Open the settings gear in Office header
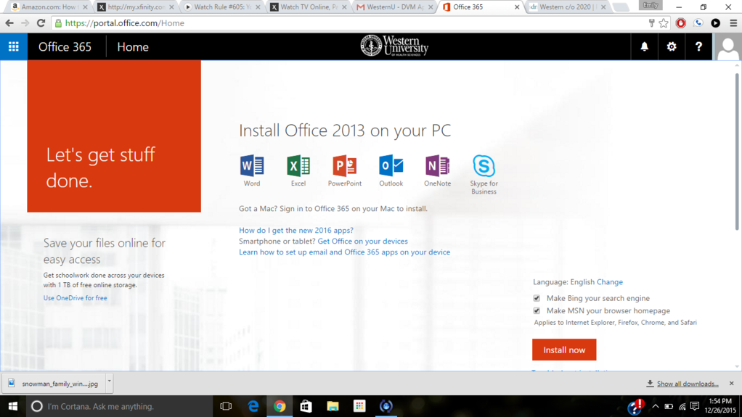 pyautogui.click(x=671, y=46)
